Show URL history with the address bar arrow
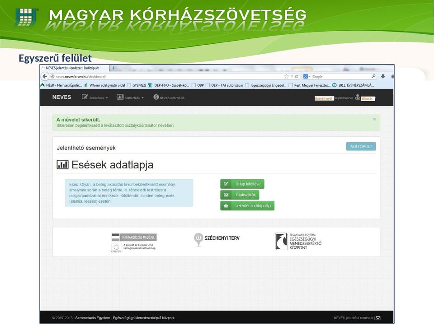This screenshot has height=325, width=434. coord(292,77)
